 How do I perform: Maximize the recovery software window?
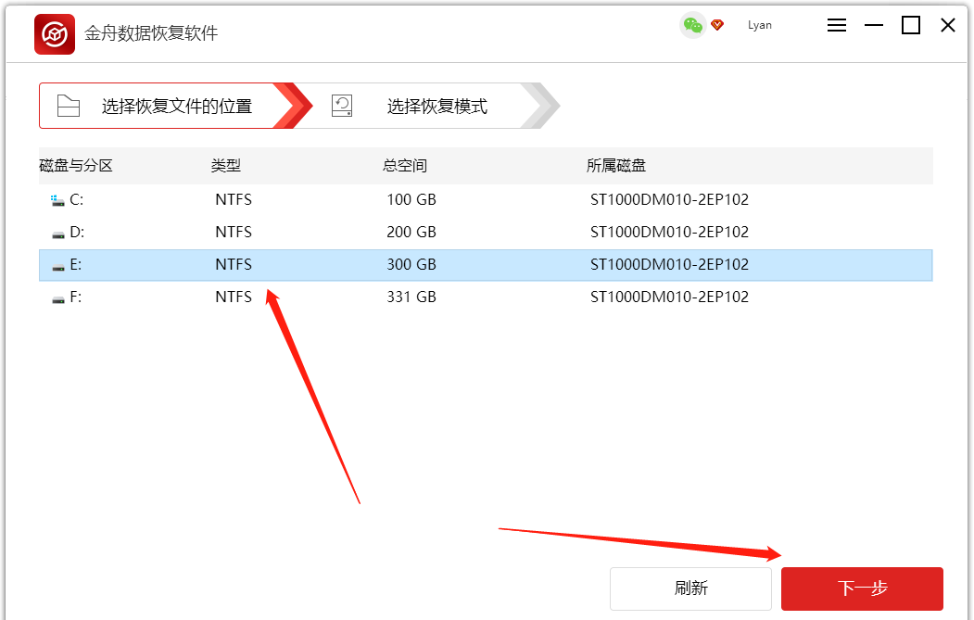[911, 25]
